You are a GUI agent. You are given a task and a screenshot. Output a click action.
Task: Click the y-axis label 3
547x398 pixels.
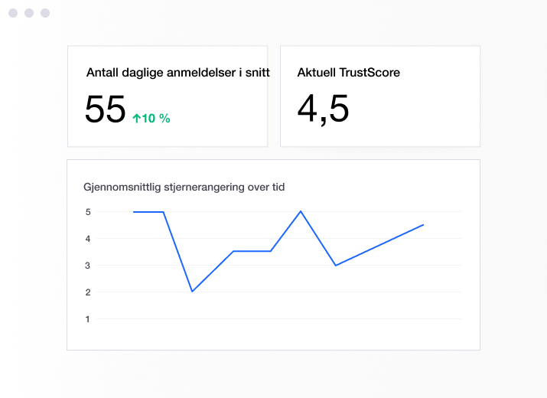point(87,266)
